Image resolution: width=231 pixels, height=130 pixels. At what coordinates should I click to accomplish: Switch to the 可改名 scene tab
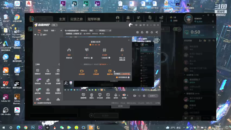[x=46, y=31]
